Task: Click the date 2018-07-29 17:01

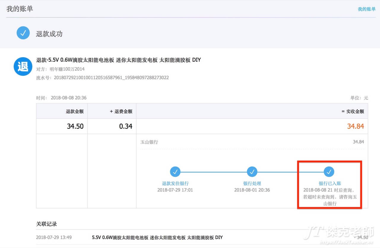Action: pyautogui.click(x=175, y=190)
